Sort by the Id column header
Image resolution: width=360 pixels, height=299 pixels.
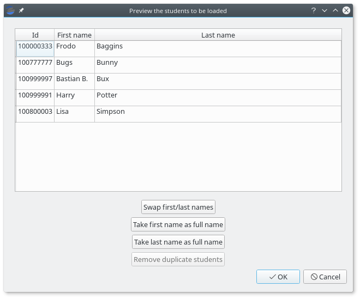(x=35, y=35)
